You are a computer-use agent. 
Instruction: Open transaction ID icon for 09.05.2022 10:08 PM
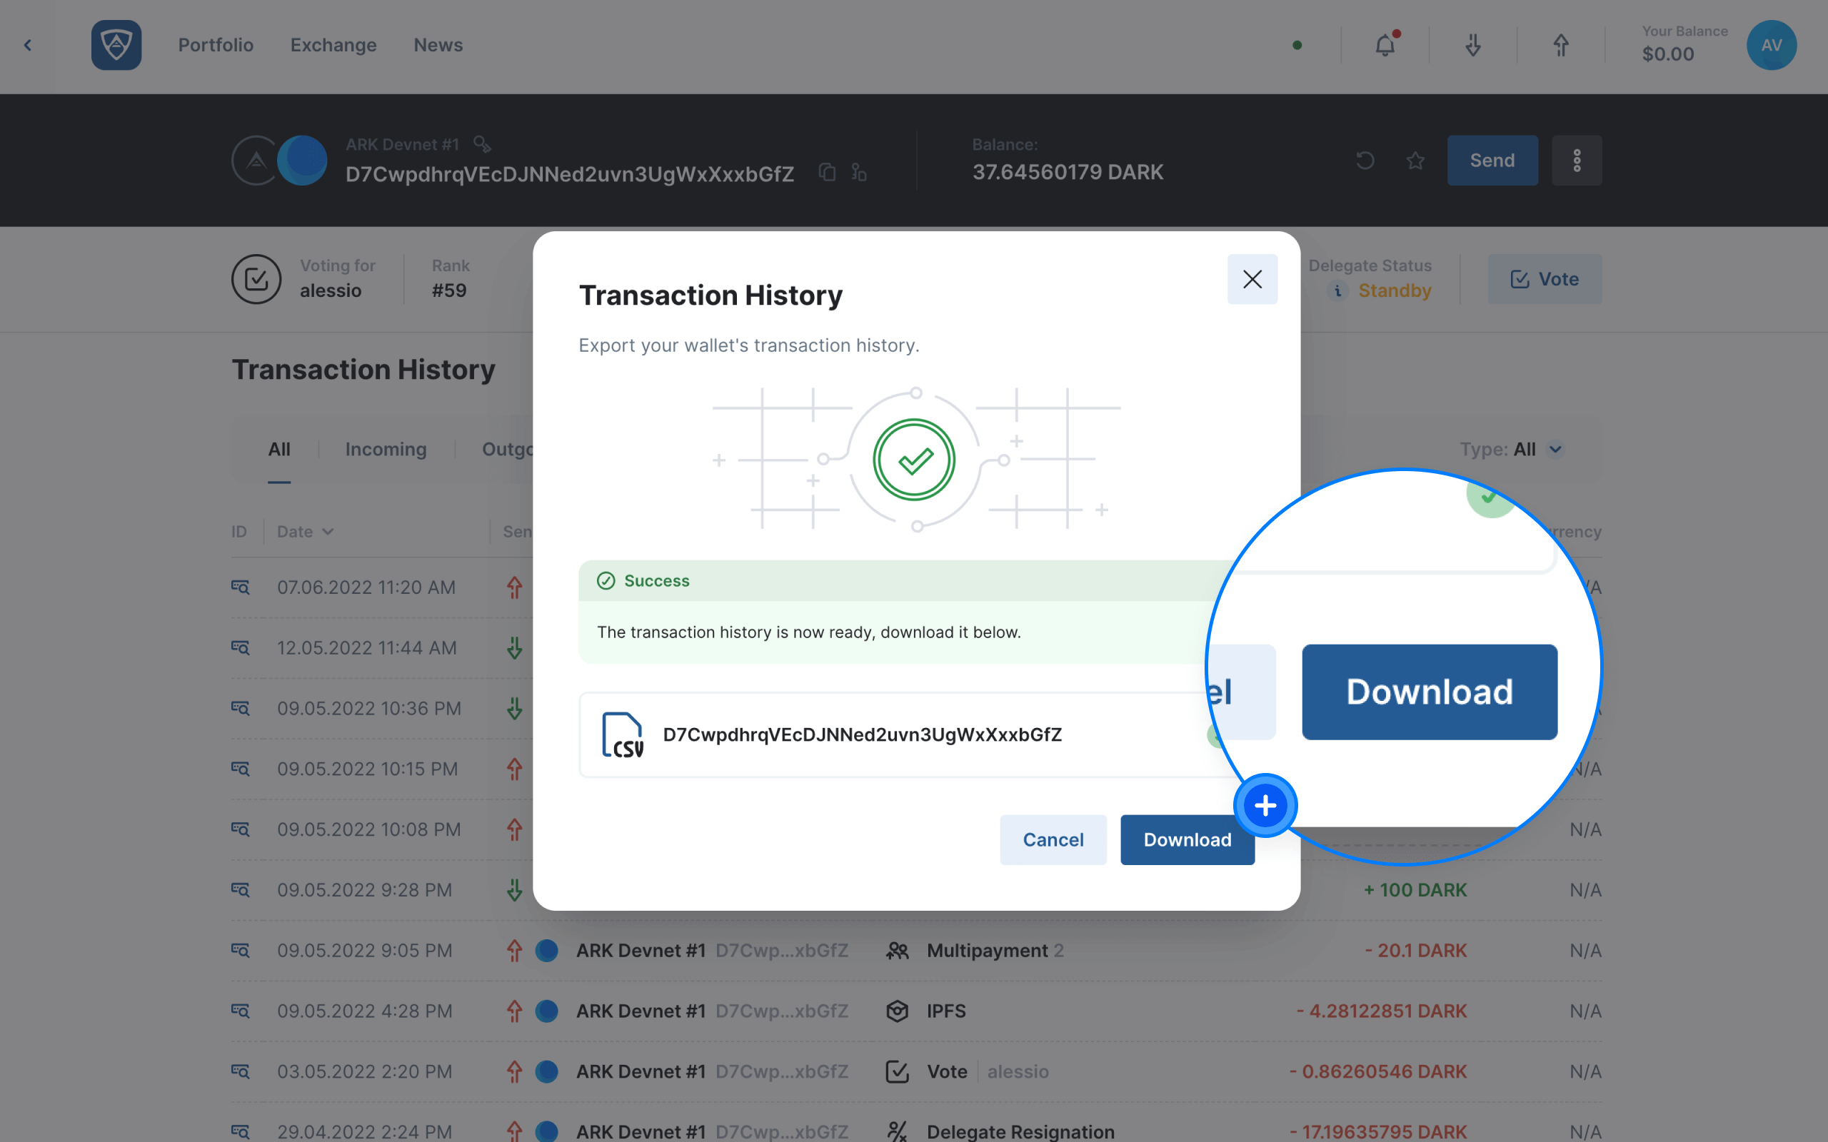[240, 829]
